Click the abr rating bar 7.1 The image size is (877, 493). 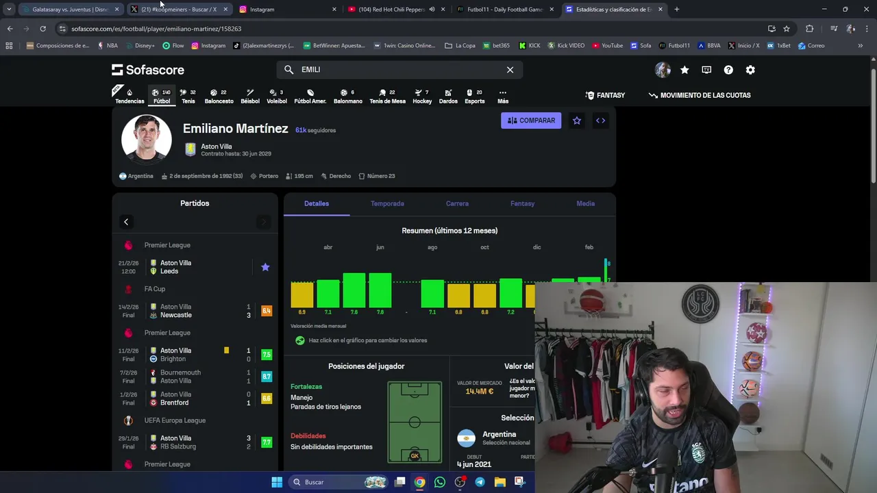click(328, 293)
